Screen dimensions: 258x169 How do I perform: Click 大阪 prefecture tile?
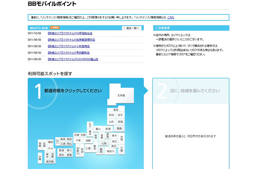(x=78, y=140)
